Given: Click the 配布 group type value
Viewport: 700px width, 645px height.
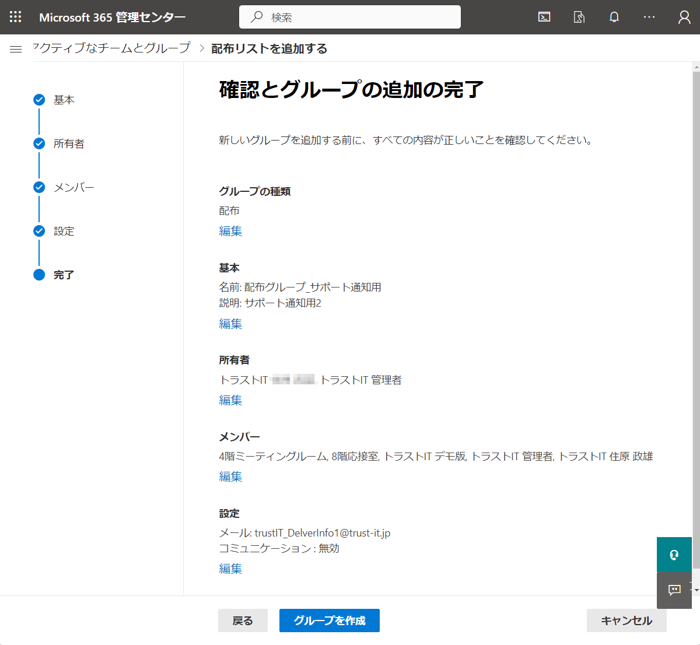Looking at the screenshot, I should pyautogui.click(x=229, y=211).
